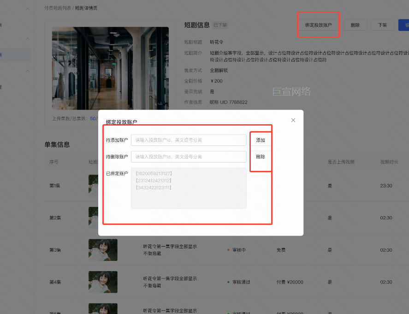Image resolution: width=409 pixels, height=314 pixels.
Task: Select the highlighted sidebar menu item
Action: click(15, 54)
